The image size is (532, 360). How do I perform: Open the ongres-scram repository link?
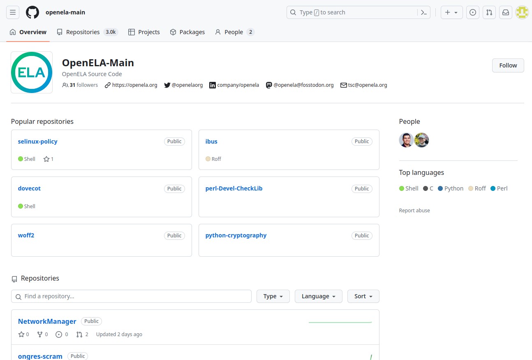pos(40,356)
